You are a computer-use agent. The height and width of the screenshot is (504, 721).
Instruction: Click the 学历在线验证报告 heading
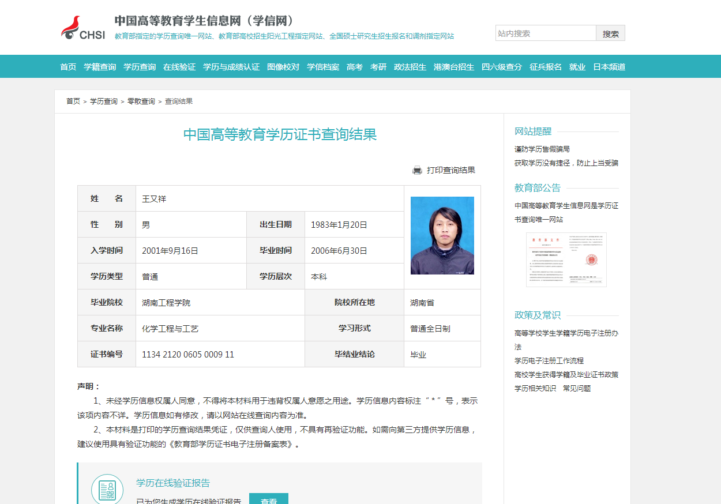[x=173, y=483]
